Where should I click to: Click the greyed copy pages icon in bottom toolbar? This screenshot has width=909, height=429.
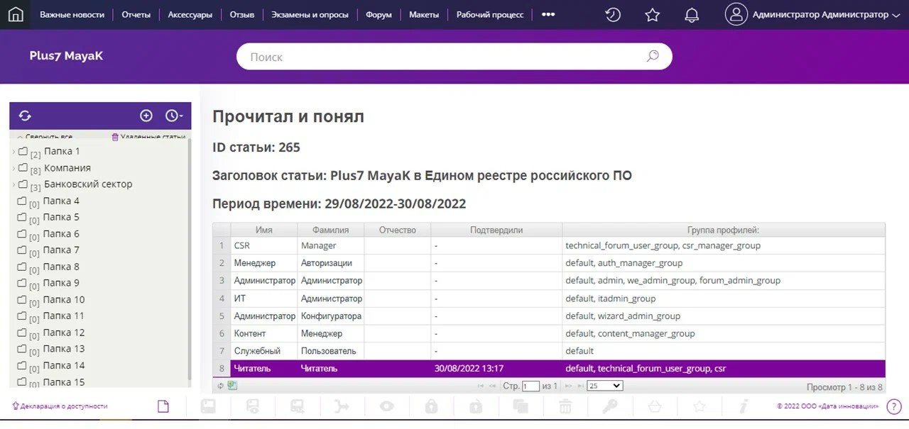tap(521, 406)
